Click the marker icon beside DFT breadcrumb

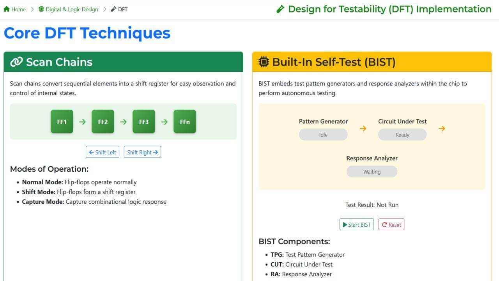(113, 9)
